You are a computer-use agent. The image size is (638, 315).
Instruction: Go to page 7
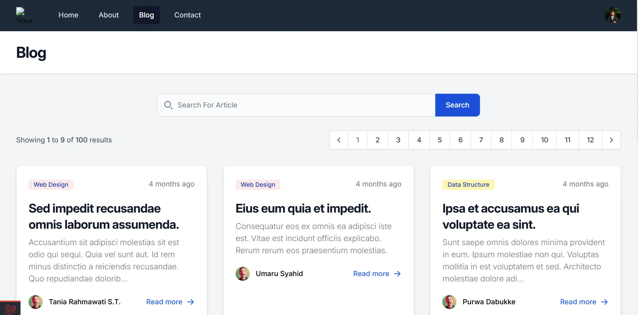pos(481,140)
